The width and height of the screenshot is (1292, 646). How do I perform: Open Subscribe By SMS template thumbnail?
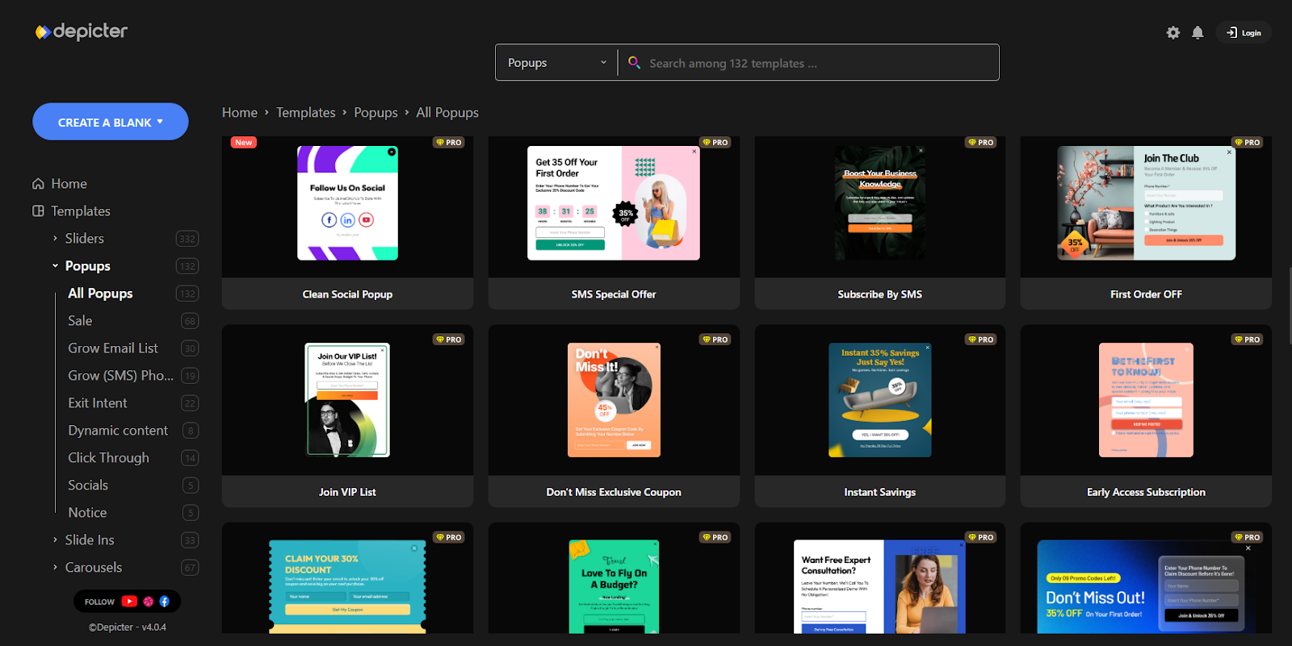coord(880,203)
